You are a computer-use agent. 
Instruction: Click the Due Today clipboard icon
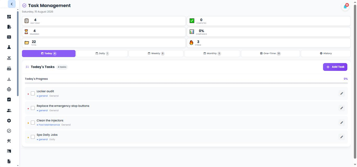(26, 21)
